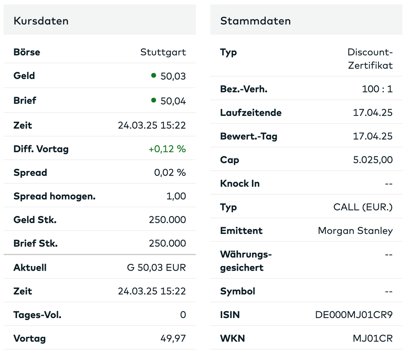Click the Laufzeitende date value
The width and height of the screenshot is (417, 351).
(372, 113)
